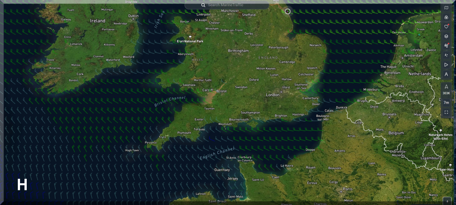Enter fullscreen map mode
The width and height of the screenshot is (456, 205).
pyautogui.click(x=446, y=112)
